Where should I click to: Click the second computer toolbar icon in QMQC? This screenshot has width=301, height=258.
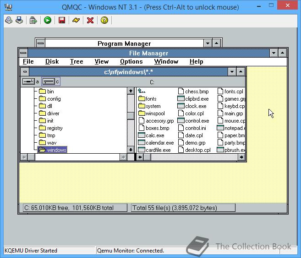click(x=19, y=20)
